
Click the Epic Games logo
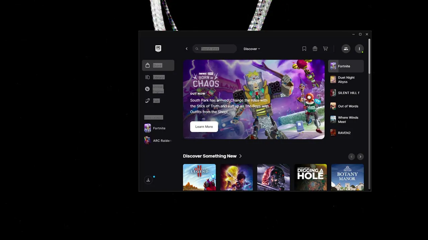click(158, 49)
